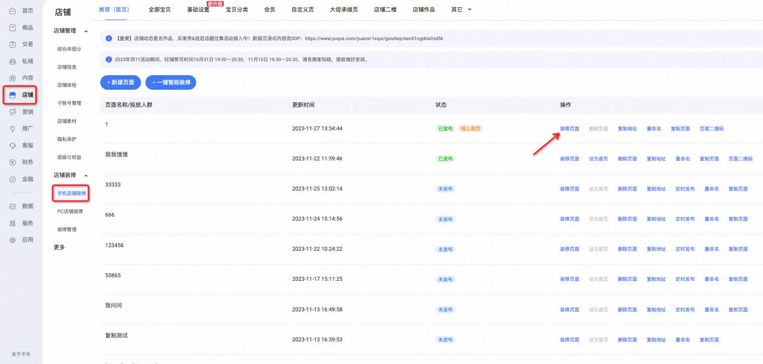This screenshot has height=364, width=763.
Task: Select the 交易 transactions icon
Action: click(13, 44)
